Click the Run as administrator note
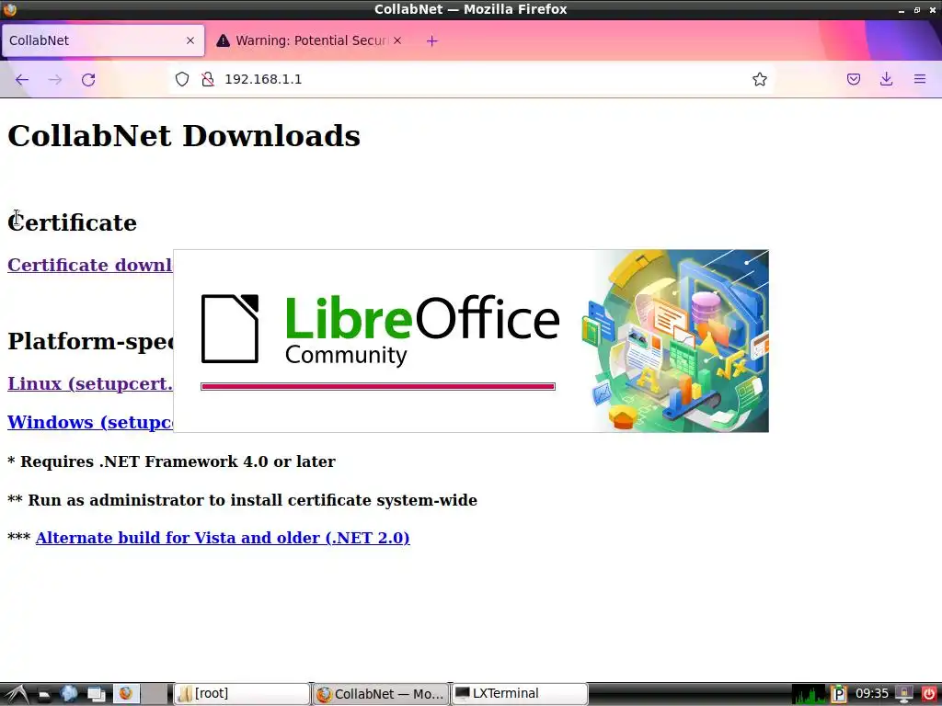Viewport: 942px width, 706px height. [x=242, y=500]
